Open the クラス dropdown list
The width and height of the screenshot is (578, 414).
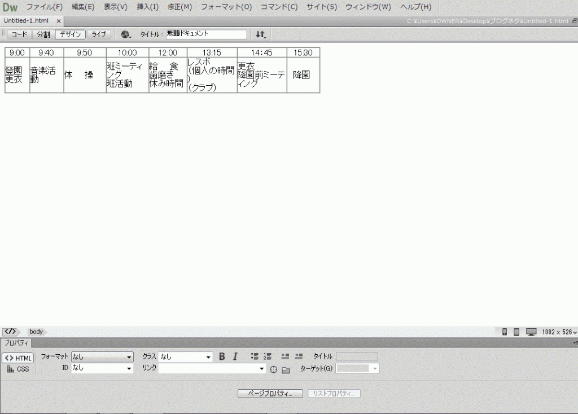[185, 356]
